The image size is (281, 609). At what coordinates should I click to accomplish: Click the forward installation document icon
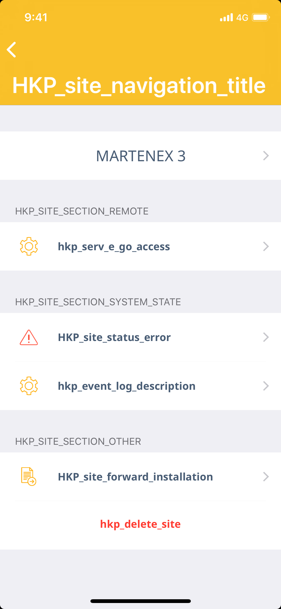[28, 476]
